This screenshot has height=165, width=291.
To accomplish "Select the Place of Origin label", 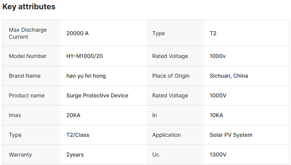I will (x=171, y=76).
